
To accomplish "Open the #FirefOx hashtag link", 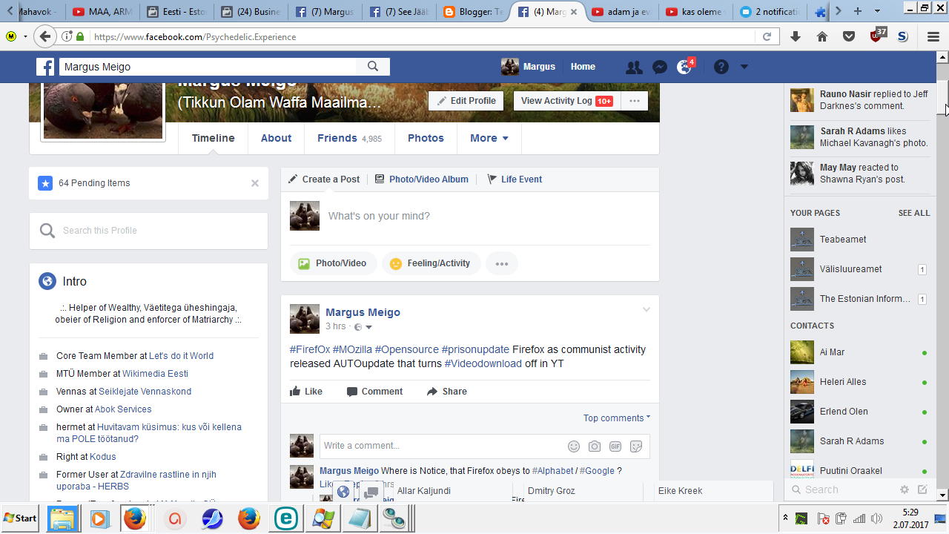I will pyautogui.click(x=310, y=349).
